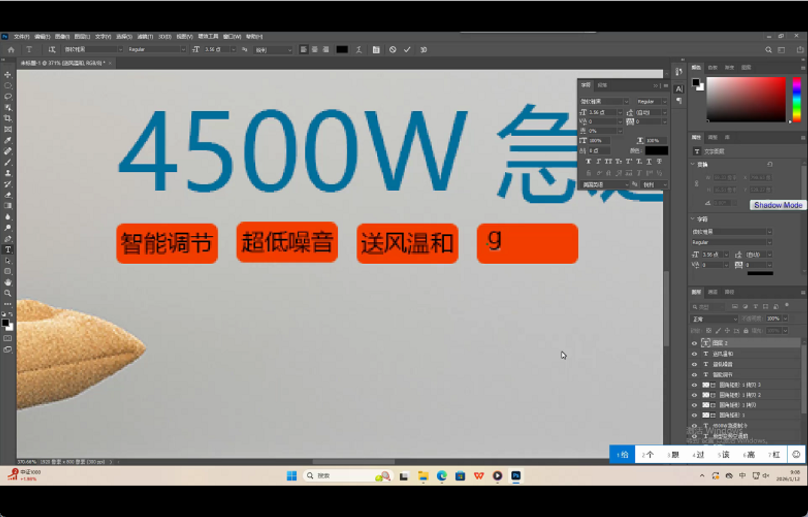
Task: Open the 文件(F) menu
Action: pyautogui.click(x=21, y=36)
